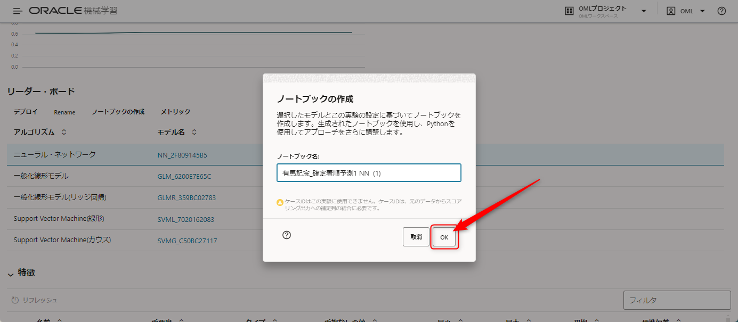Click the フィルタ filter input field
This screenshot has height=322, width=738.
pyautogui.click(x=677, y=300)
